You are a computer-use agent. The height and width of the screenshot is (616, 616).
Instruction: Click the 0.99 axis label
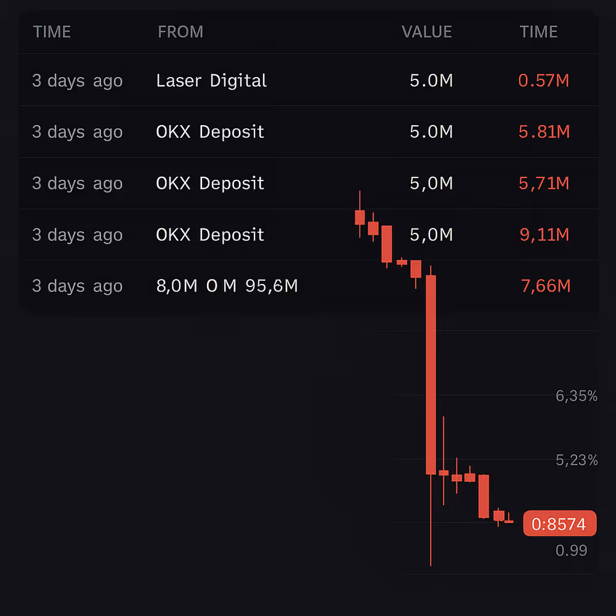point(571,551)
